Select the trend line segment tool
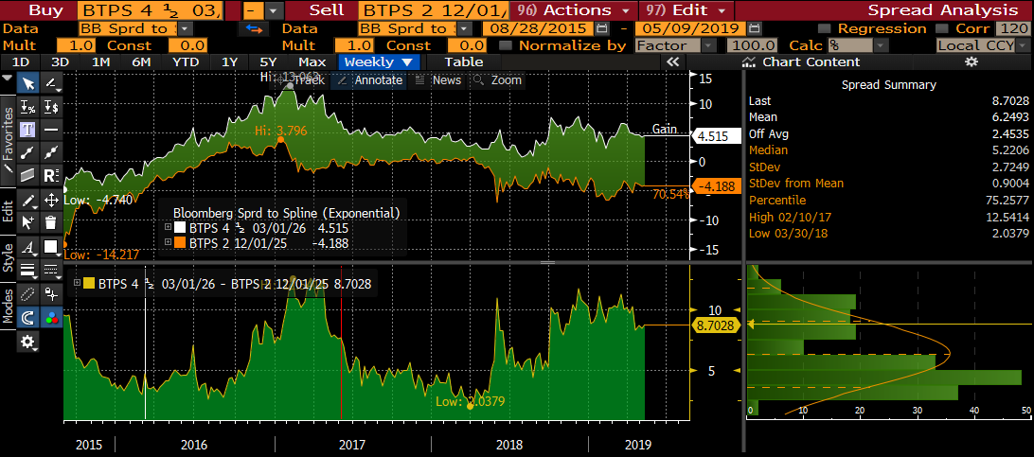The height and width of the screenshot is (457, 1034). (27, 152)
